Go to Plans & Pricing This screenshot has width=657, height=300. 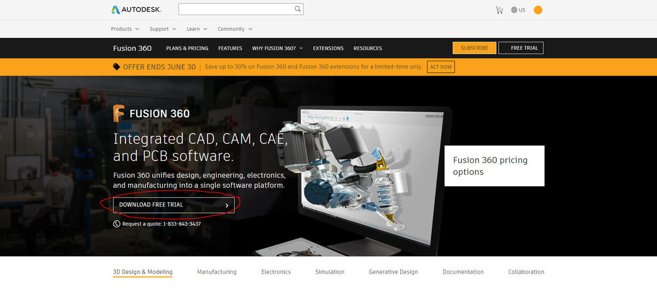pos(187,48)
